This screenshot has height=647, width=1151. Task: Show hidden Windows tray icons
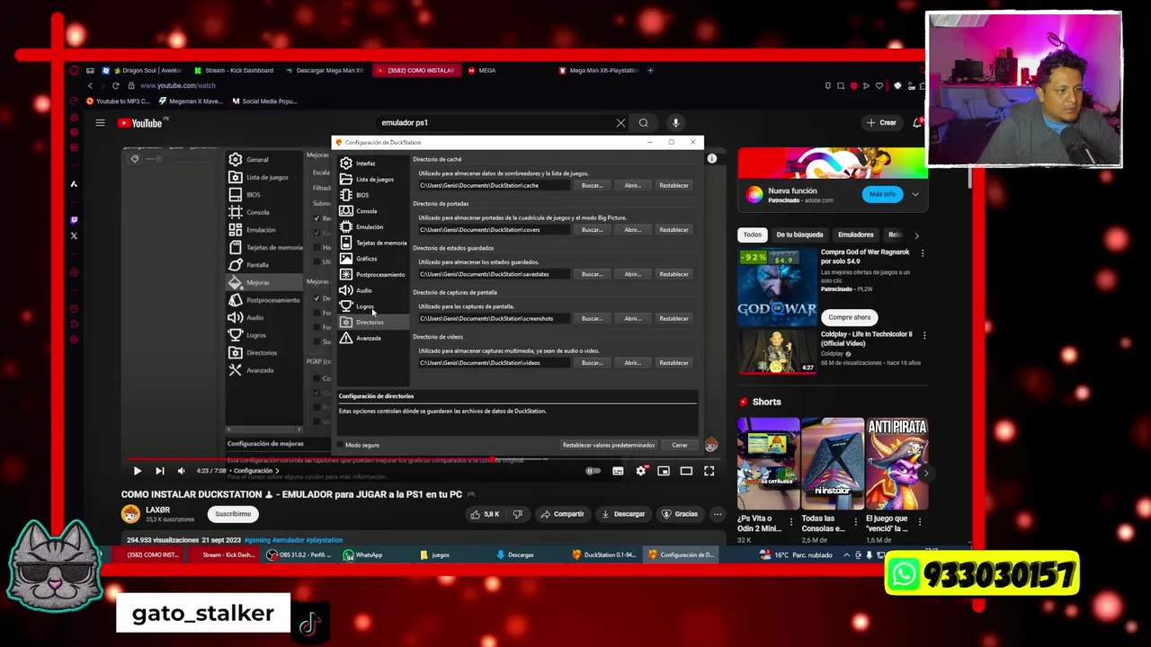(x=846, y=555)
